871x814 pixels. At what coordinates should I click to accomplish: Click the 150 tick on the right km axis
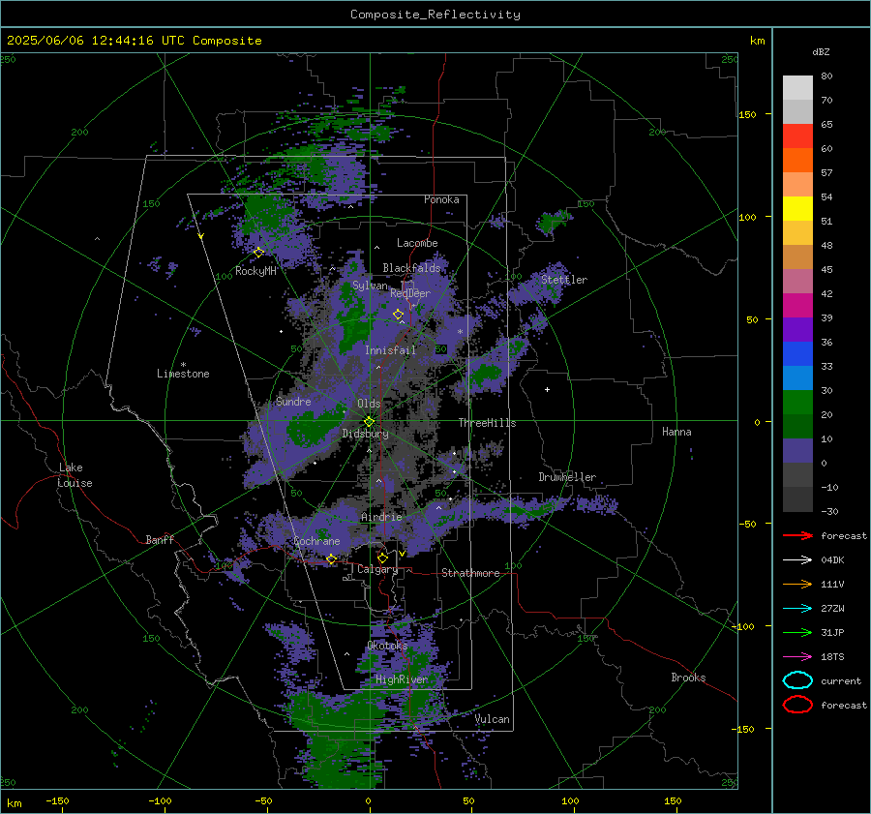[x=747, y=114]
